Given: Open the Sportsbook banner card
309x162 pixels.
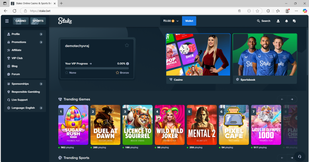Looking at the screenshot, I should [265, 59].
